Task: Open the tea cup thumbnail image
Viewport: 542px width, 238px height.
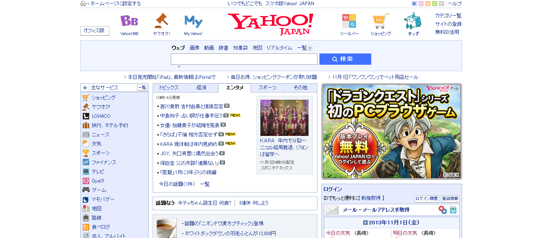Action: pos(166,228)
